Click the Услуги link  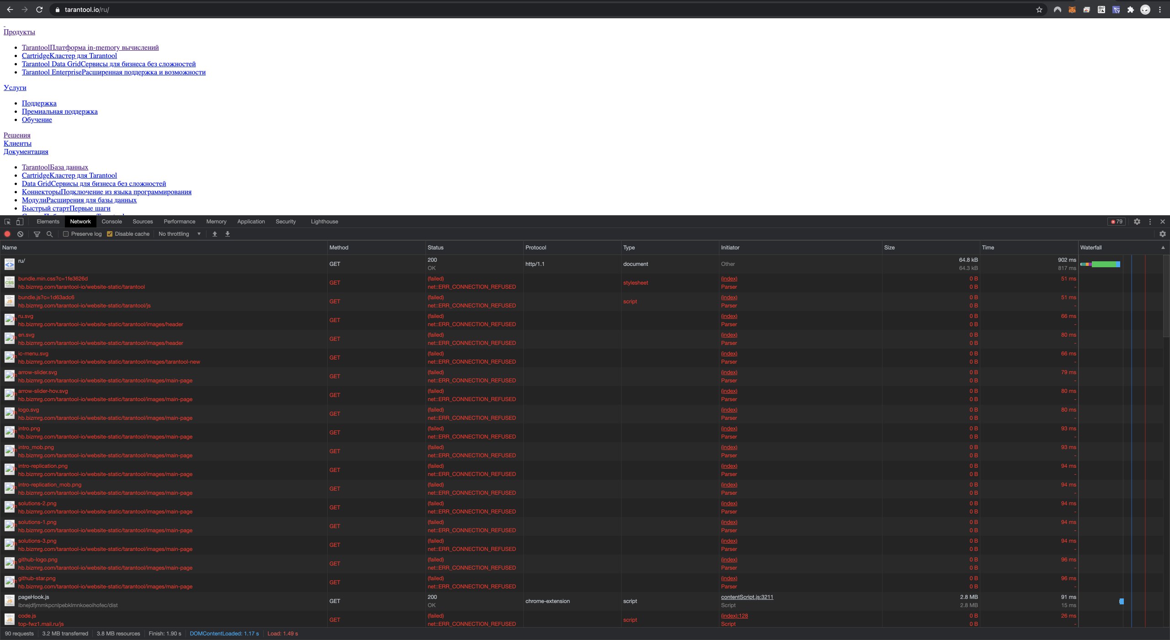point(15,88)
